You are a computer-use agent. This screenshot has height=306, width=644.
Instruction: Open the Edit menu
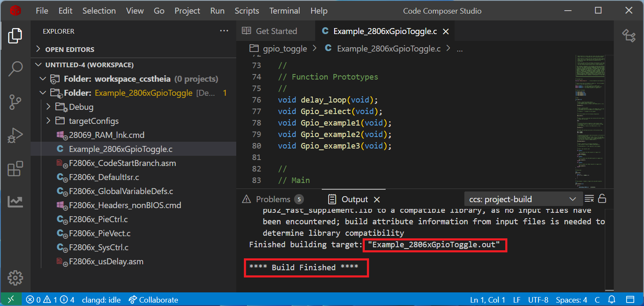65,11
